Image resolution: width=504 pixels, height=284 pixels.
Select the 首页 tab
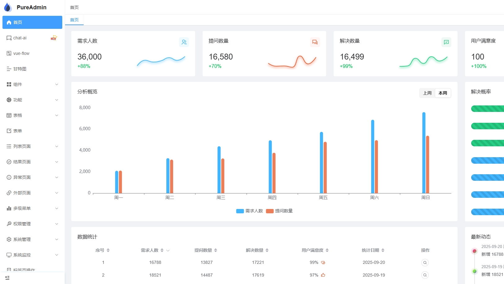coord(74,20)
